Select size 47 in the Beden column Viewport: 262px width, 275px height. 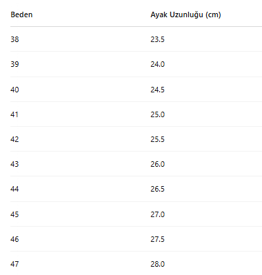[x=14, y=264]
